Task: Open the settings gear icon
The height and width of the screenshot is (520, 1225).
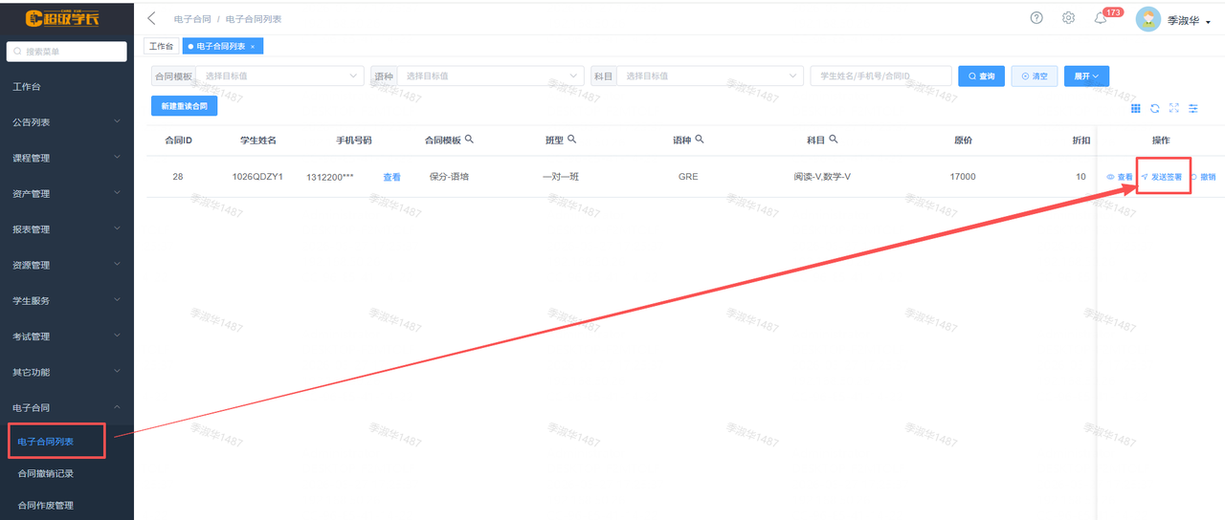Action: [1069, 18]
